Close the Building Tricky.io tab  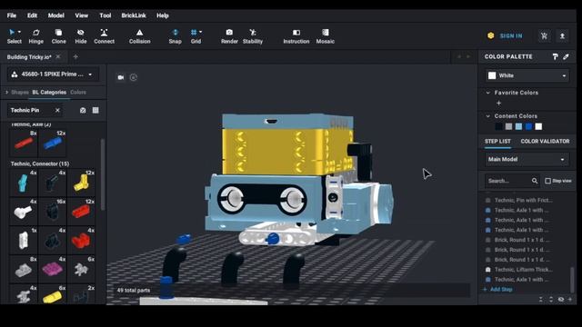pyautogui.click(x=58, y=56)
